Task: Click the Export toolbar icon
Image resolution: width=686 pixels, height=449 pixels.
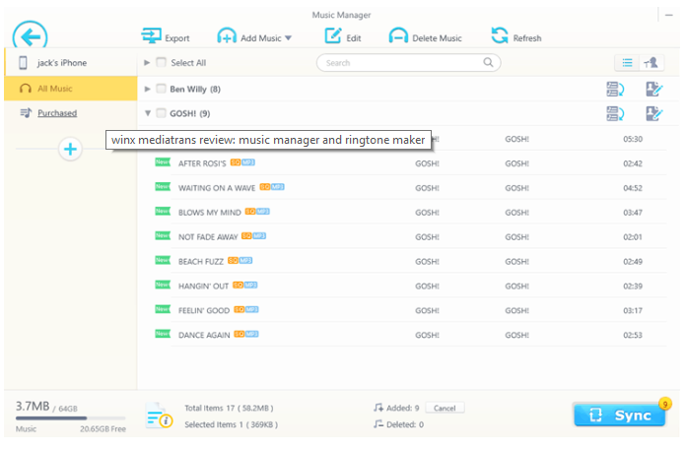Action: click(152, 35)
